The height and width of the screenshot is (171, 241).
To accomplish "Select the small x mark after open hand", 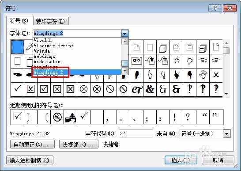I will pos(216,75).
